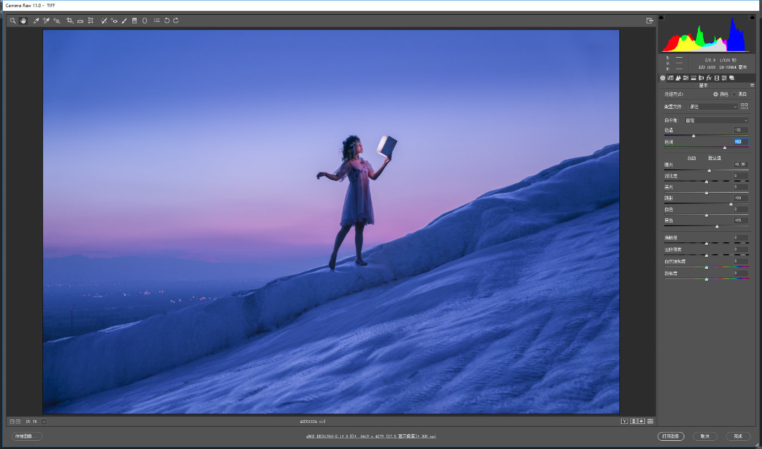Screen dimensions: 762x449
Task: Click the 黑色 blacks slider handle
Action: point(717,226)
